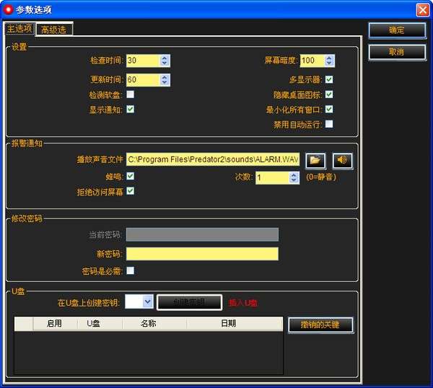Increase 屏幕暗度 value with up arrow
This screenshot has height=388, width=433.
click(x=329, y=58)
